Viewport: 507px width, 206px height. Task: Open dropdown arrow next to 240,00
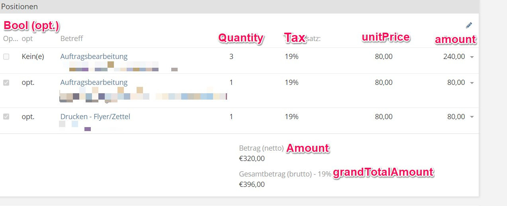click(x=472, y=57)
